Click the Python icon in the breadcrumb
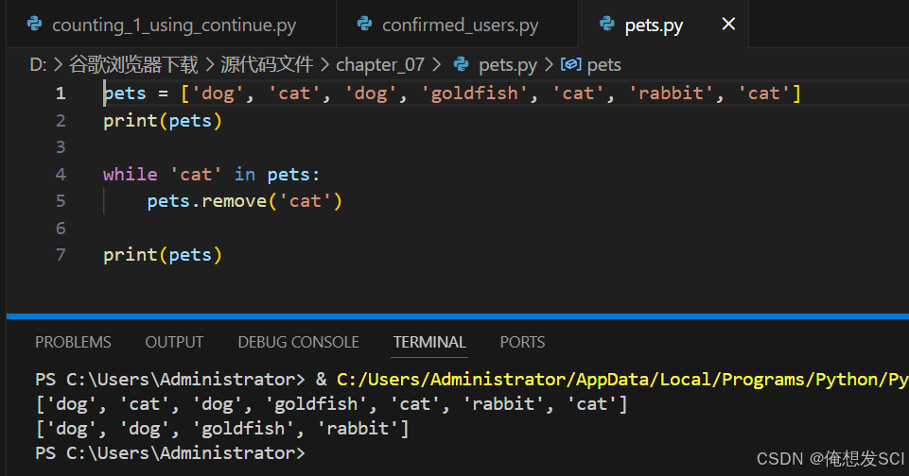 462,64
